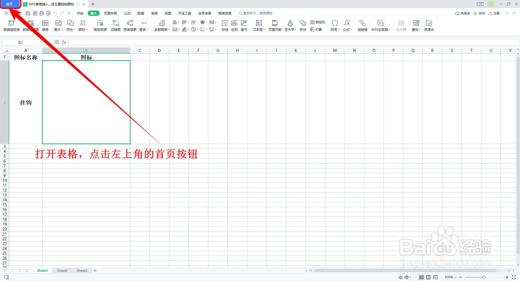
Task: Insert a 盈亏 sparkline
Action: pyautogui.click(x=244, y=26)
